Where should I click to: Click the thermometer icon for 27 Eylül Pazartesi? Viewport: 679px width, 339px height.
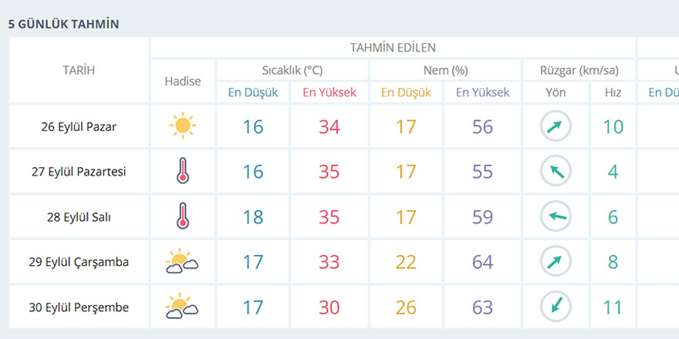[183, 171]
